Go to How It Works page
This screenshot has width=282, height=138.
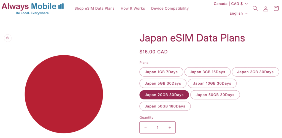click(133, 8)
